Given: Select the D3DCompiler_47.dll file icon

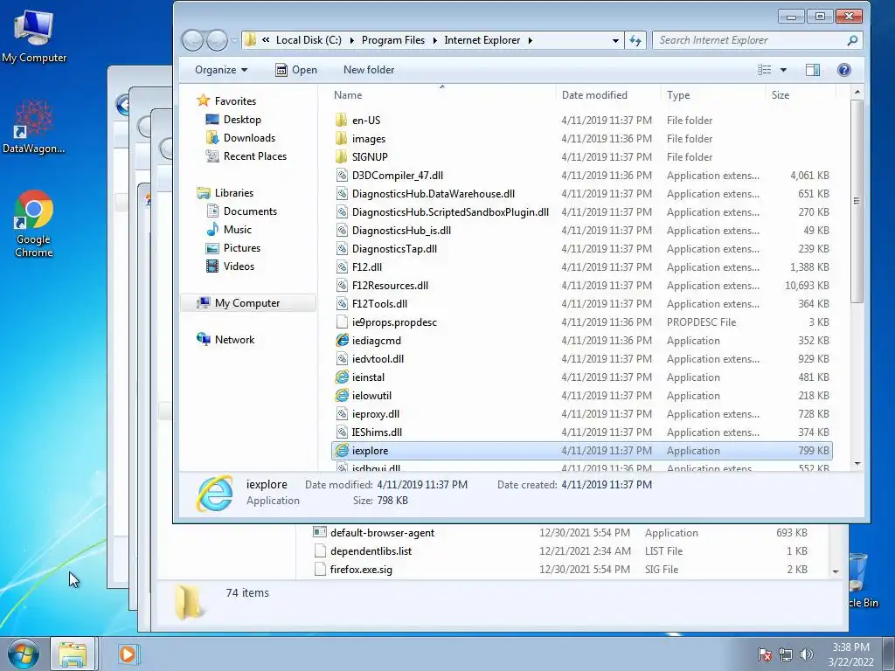Looking at the screenshot, I should point(342,175).
